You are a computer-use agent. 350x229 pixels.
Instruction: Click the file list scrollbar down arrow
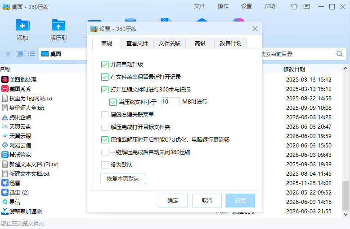(346, 215)
